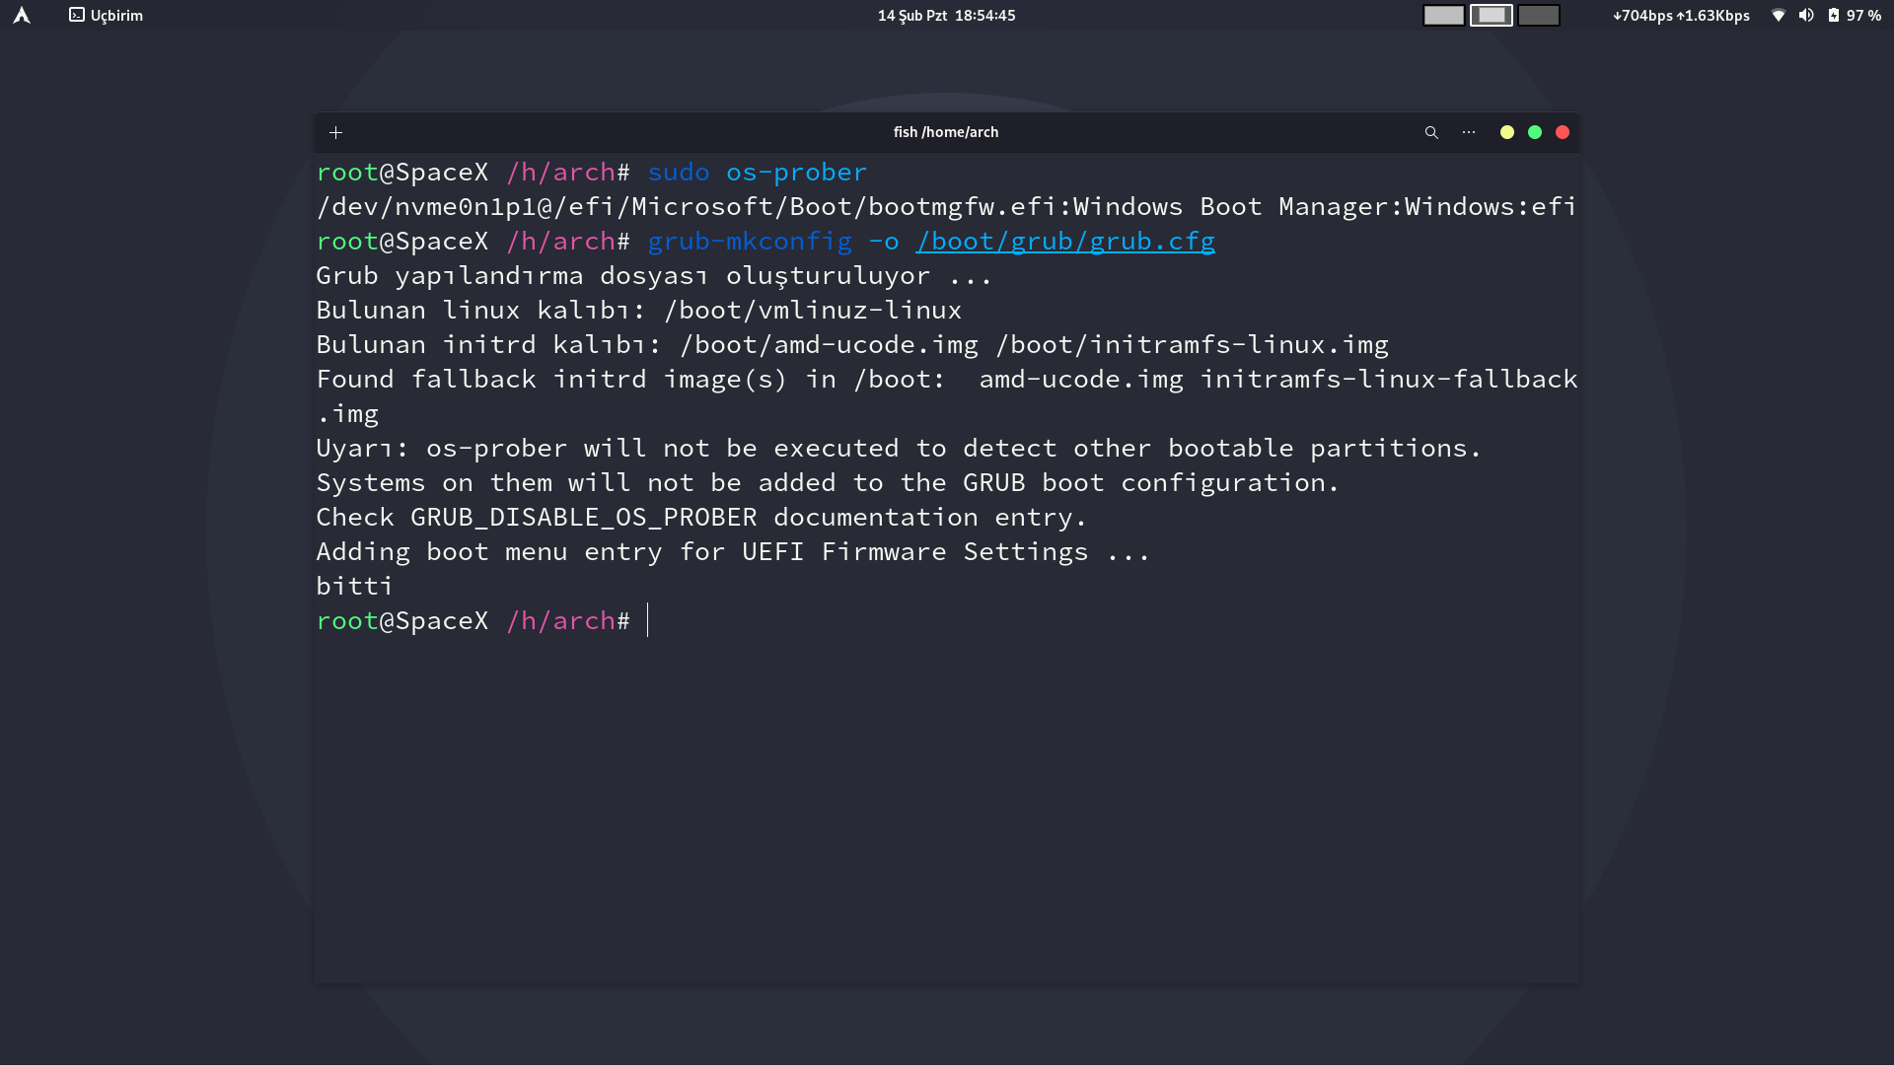
Task: Click the volume speaker icon
Action: tap(1806, 15)
